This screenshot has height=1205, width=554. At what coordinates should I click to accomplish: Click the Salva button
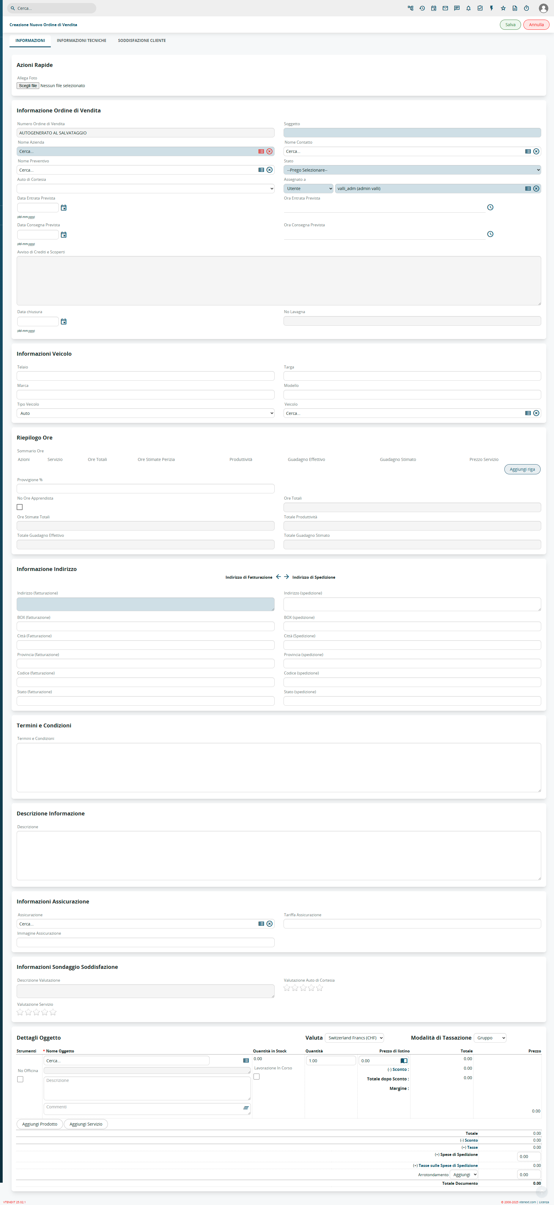point(510,25)
